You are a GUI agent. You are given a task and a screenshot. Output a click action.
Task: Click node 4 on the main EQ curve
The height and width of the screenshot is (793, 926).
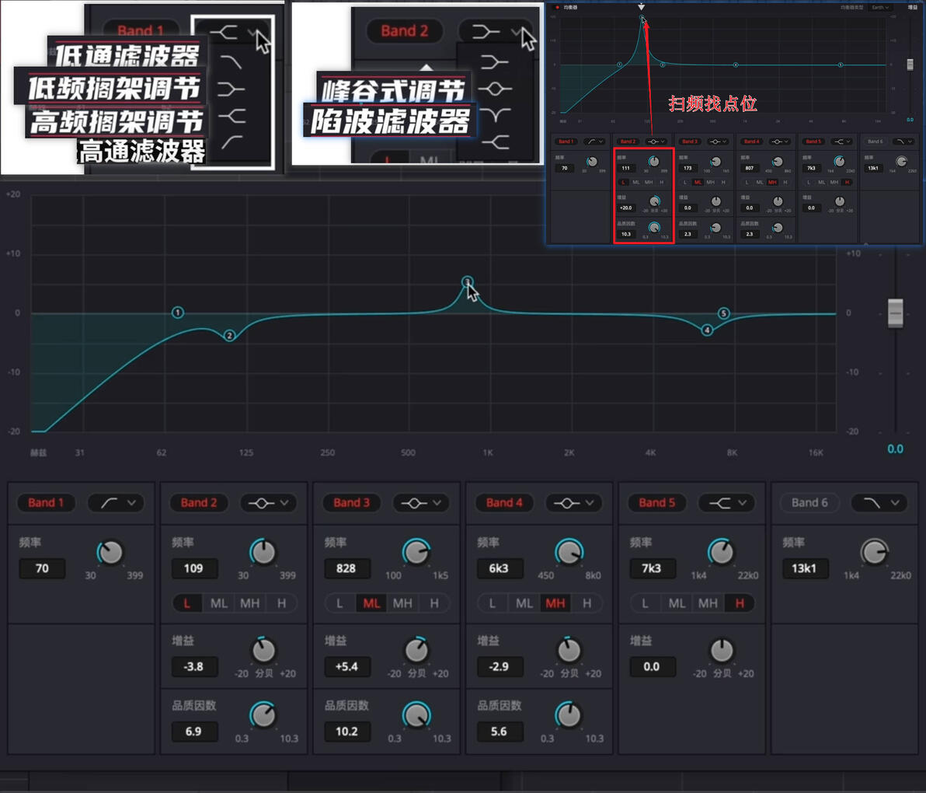click(x=707, y=330)
